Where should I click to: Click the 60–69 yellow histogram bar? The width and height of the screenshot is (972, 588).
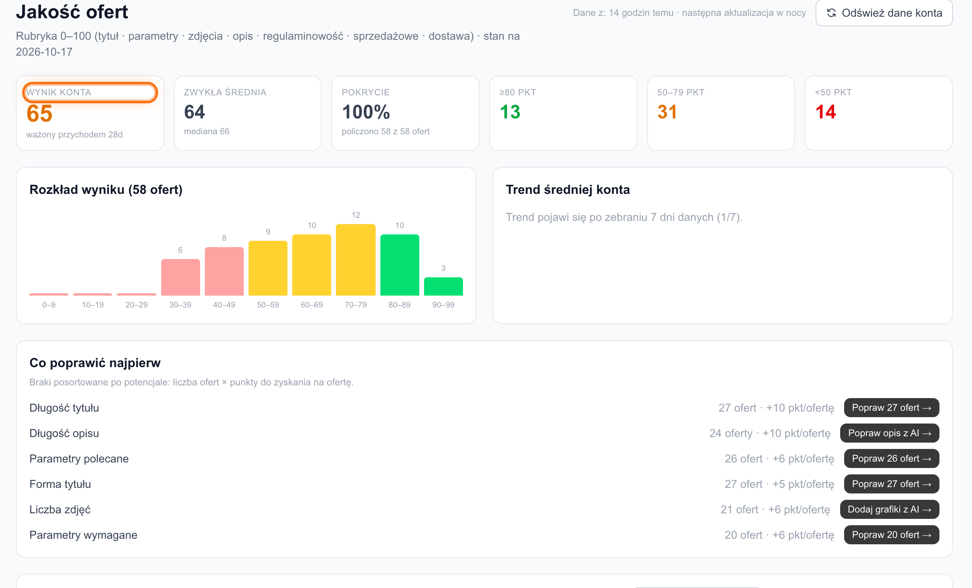pyautogui.click(x=312, y=265)
